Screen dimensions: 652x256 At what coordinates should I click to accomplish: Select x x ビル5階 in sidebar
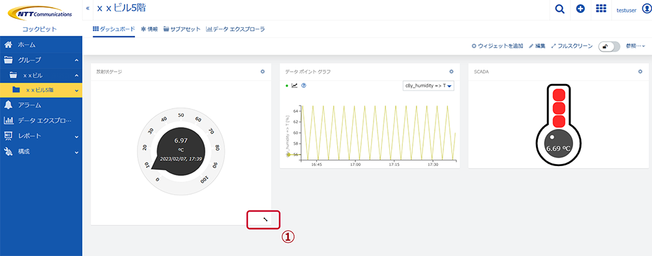[41, 90]
